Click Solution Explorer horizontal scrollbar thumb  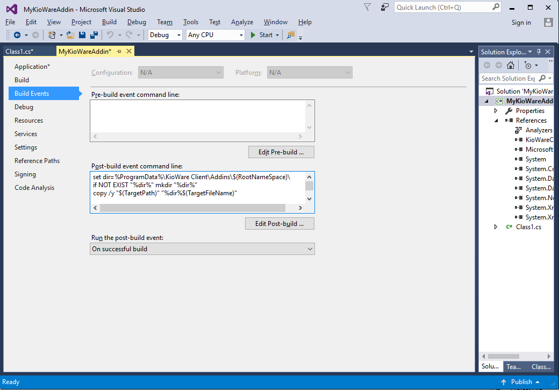click(504, 357)
